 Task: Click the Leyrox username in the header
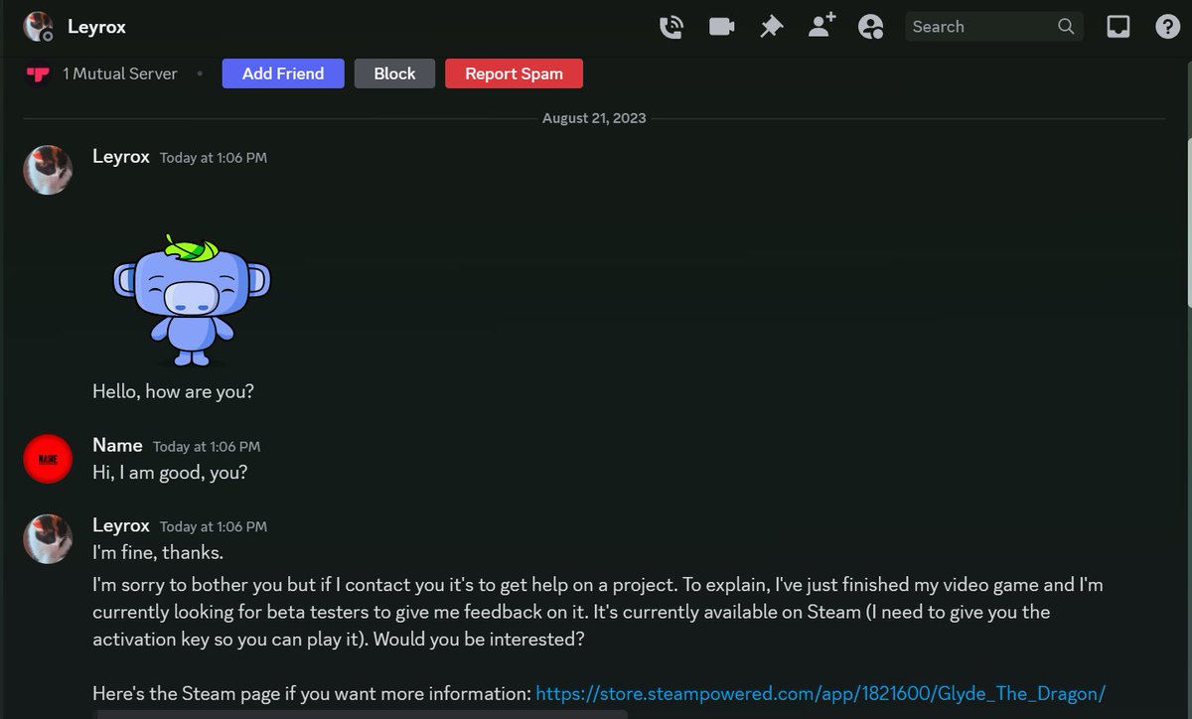pyautogui.click(x=96, y=27)
